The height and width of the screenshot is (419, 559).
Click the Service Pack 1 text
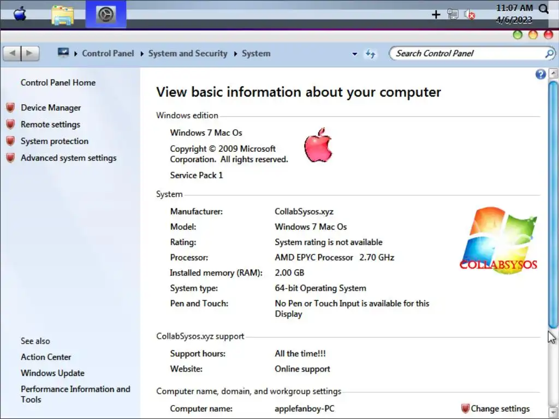pos(197,175)
